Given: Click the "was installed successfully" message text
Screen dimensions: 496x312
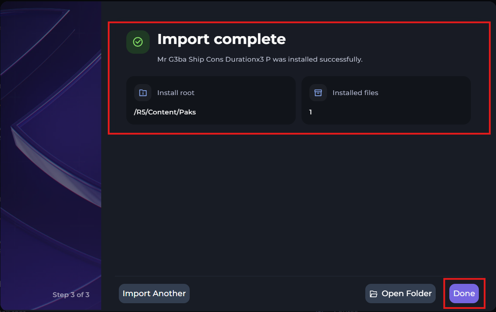Looking at the screenshot, I should [317, 59].
